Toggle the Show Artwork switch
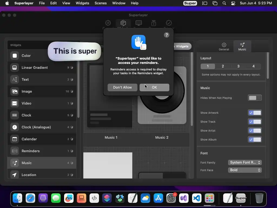The image size is (277, 208). tap(255, 113)
